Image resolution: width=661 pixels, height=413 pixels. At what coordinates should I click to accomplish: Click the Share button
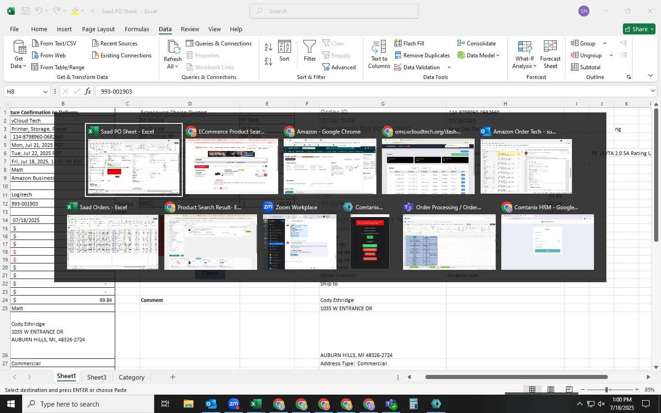tap(639, 29)
